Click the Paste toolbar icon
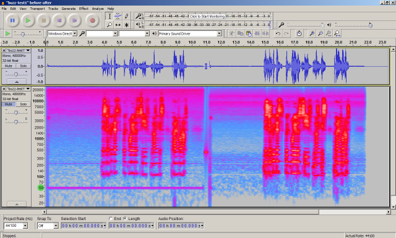This screenshot has width=396, height=238. 249,33
